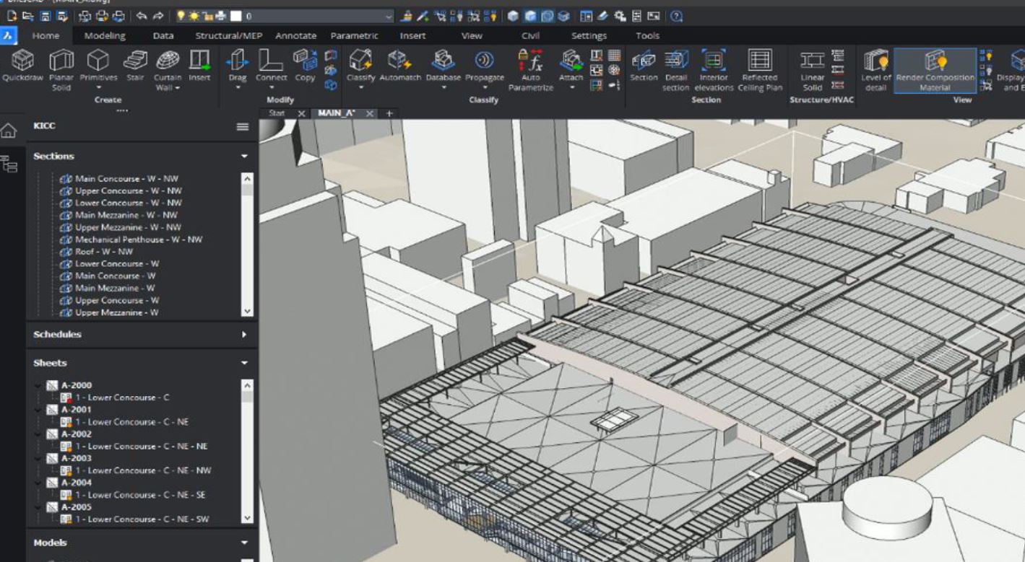Expand the Schedules panel
This screenshot has height=562, width=1025.
[244, 335]
